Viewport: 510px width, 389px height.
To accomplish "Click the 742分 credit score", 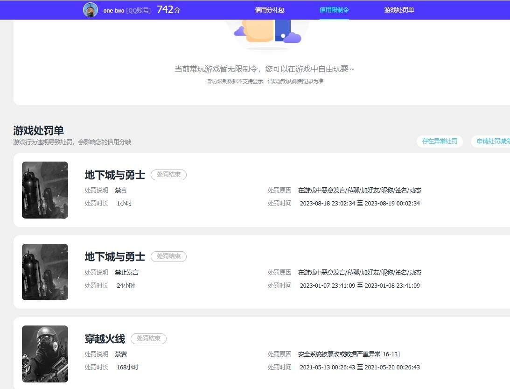I will click(168, 10).
